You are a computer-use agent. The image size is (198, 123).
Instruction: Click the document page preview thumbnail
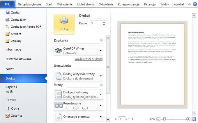point(152,64)
